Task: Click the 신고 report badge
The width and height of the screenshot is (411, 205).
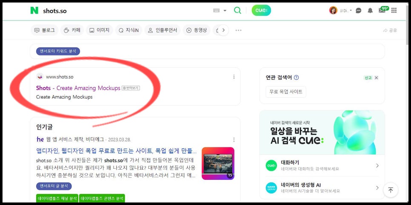Action: (368, 78)
